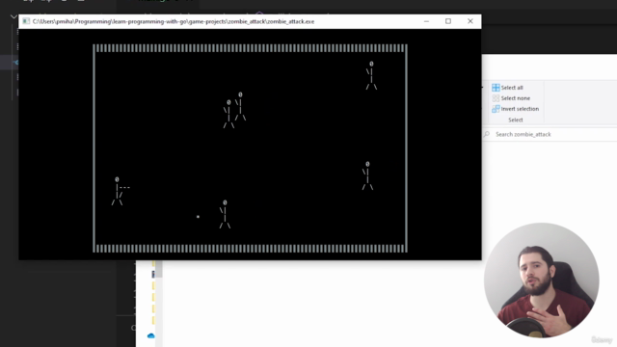Screen dimensions: 617x347
Task: Click Select none in File Explorer ribbon
Action: point(511,98)
